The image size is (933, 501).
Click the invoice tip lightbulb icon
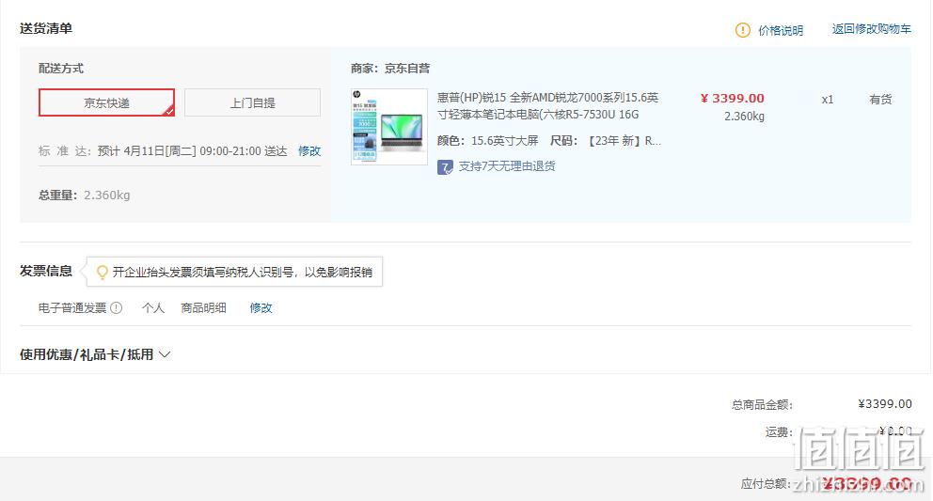click(x=103, y=272)
